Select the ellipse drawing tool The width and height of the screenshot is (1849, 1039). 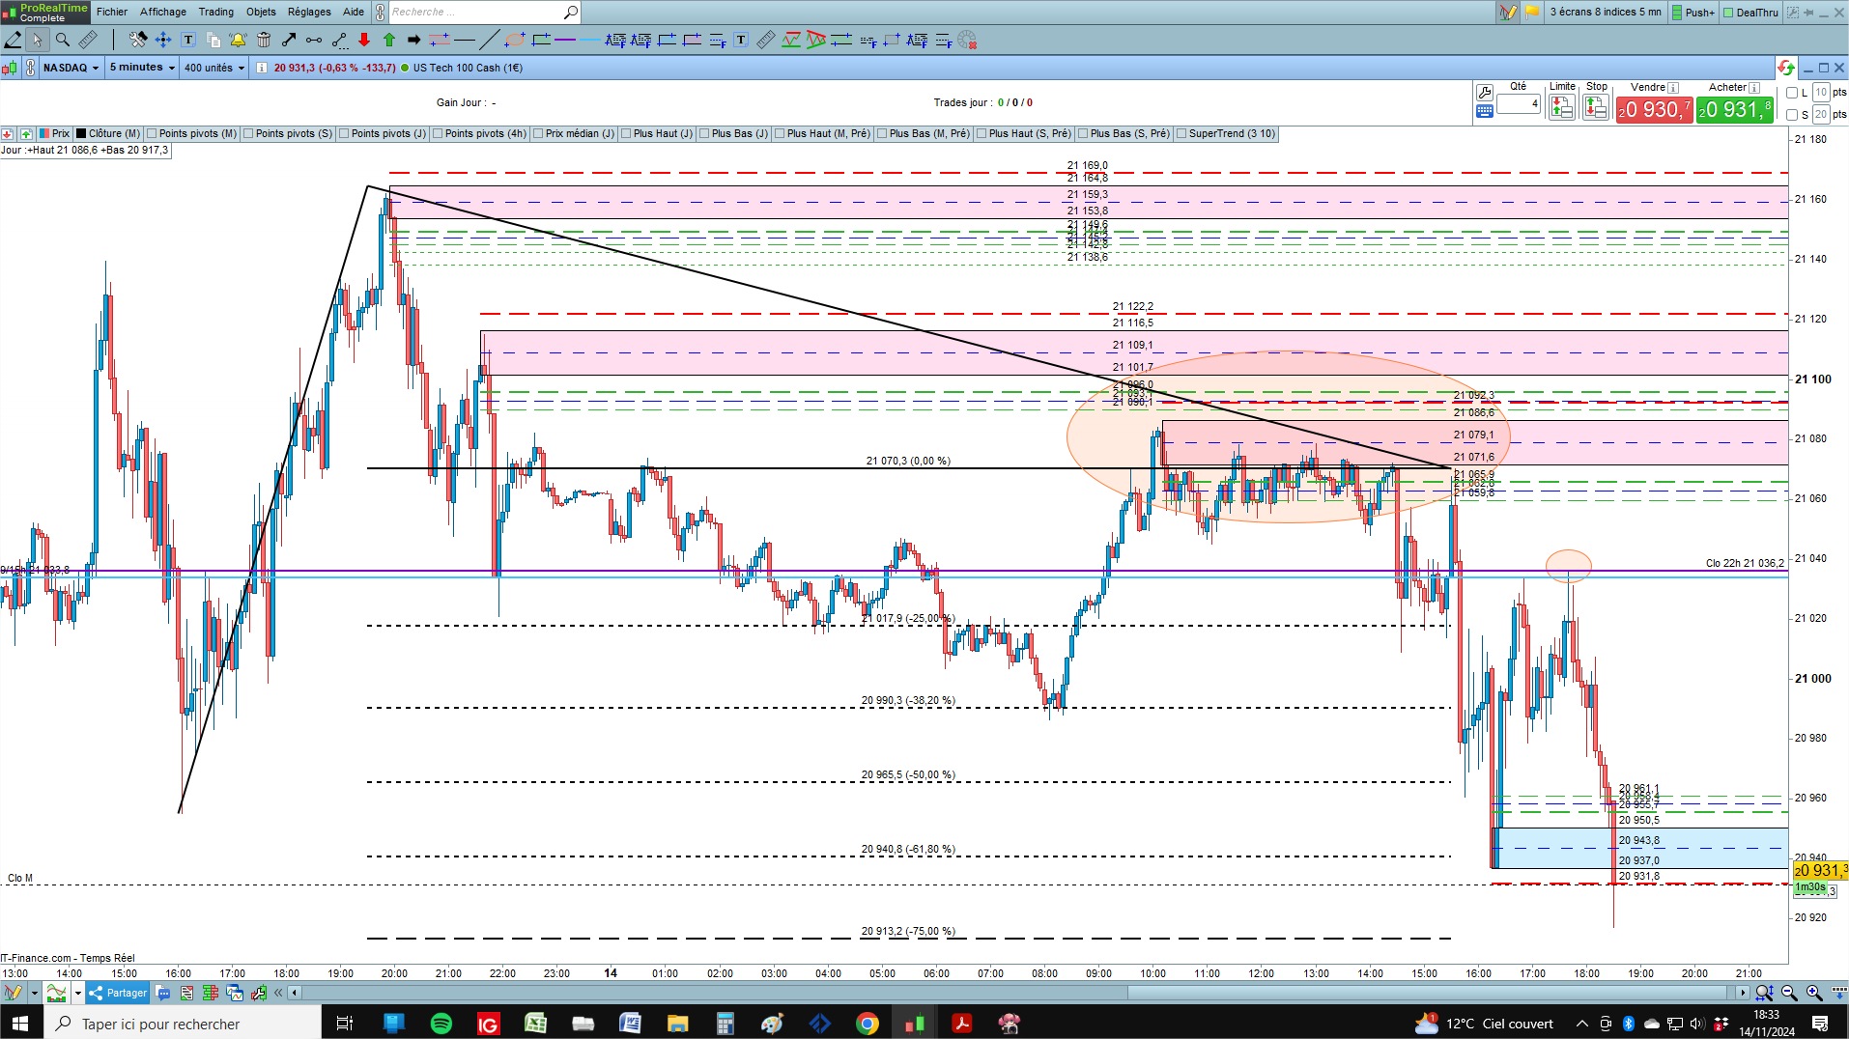coord(516,40)
